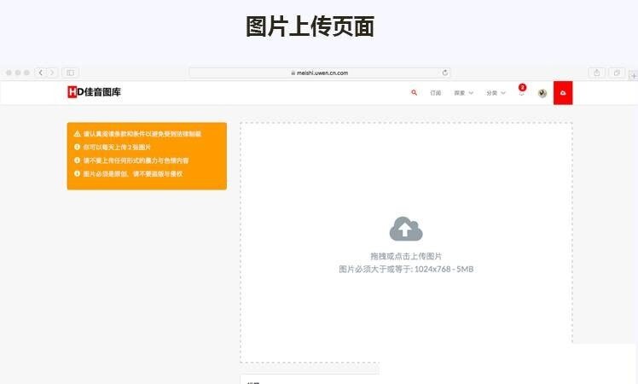Open the user avatar profile menu
Image resolution: width=638 pixels, height=384 pixels.
542,93
